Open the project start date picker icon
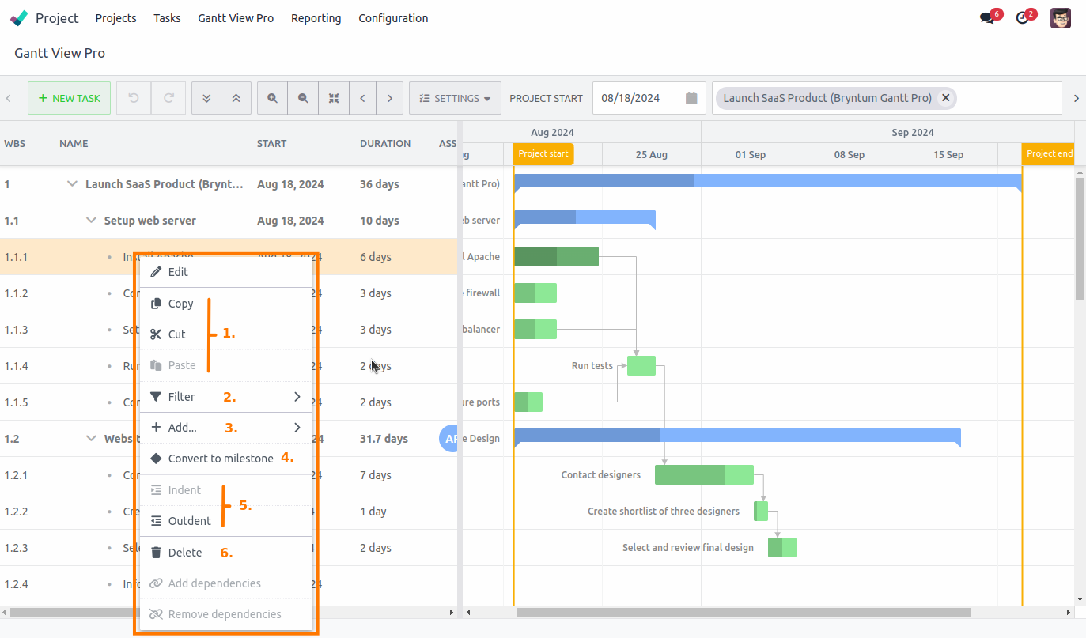This screenshot has width=1086, height=638. pyautogui.click(x=690, y=97)
